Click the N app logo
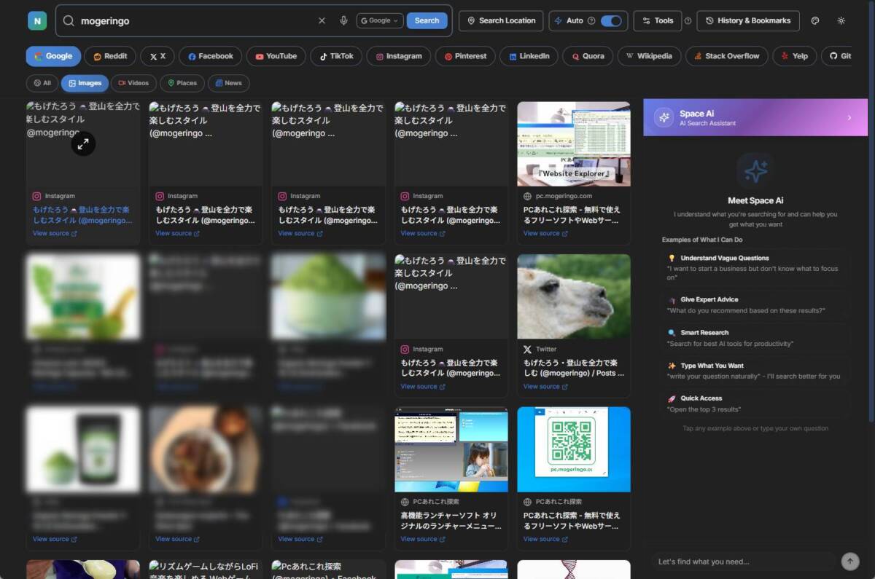This screenshot has height=579, width=875. 36,20
